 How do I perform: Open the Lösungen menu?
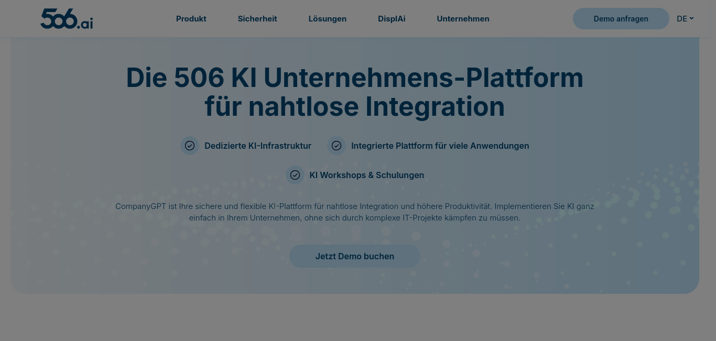click(x=328, y=19)
